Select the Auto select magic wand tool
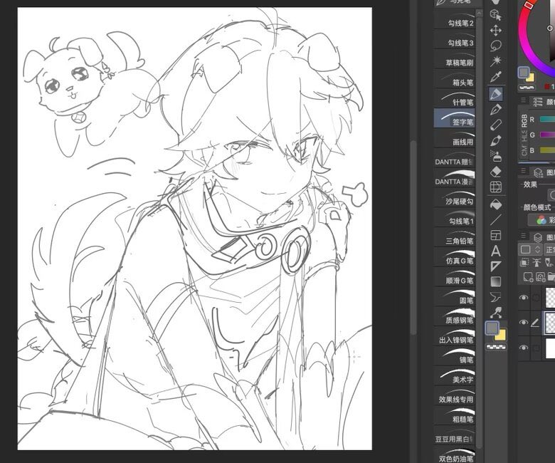The width and height of the screenshot is (555, 463). click(x=495, y=61)
